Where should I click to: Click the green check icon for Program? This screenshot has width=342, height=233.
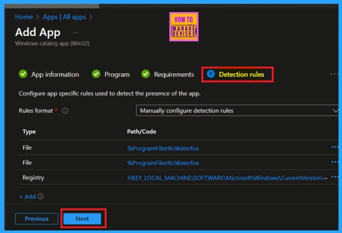click(96, 74)
